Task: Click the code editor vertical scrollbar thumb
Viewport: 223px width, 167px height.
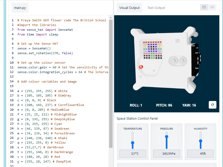Action: tap(111, 84)
